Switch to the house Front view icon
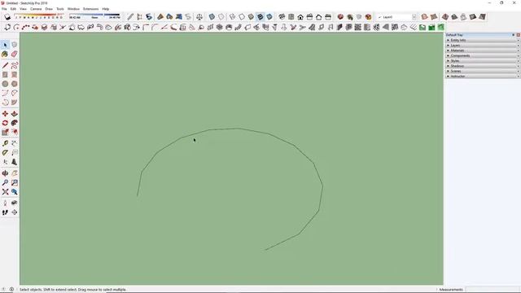 tap(300, 17)
